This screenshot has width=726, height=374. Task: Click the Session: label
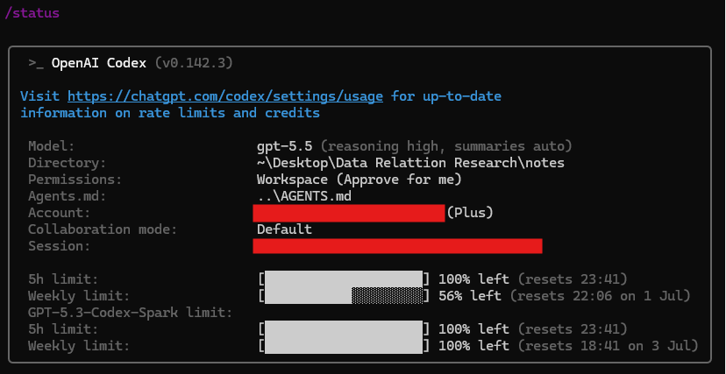coord(60,246)
